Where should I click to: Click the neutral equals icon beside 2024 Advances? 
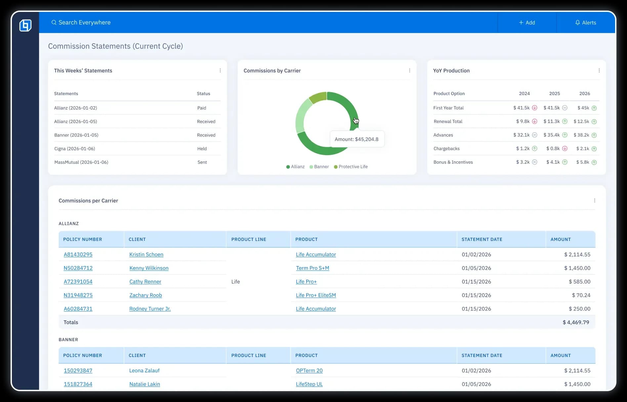click(534, 135)
